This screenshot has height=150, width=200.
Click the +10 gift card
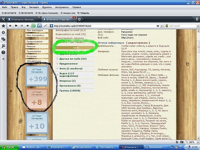[x=37, y=123]
